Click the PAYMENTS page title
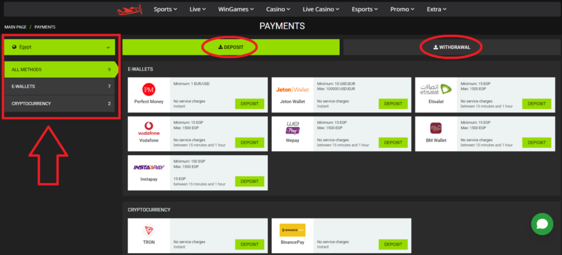 pos(282,26)
